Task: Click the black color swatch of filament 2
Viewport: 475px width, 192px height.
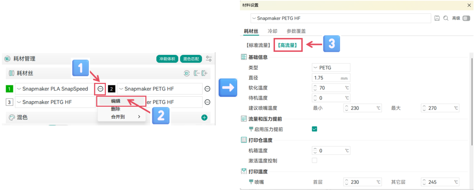Action: 111,89
